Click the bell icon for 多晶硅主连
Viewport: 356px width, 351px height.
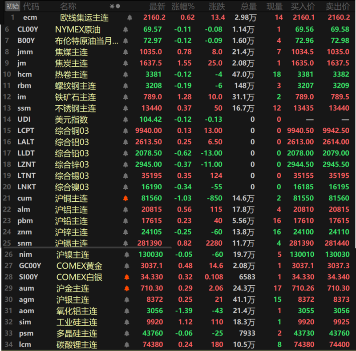coord(127,333)
